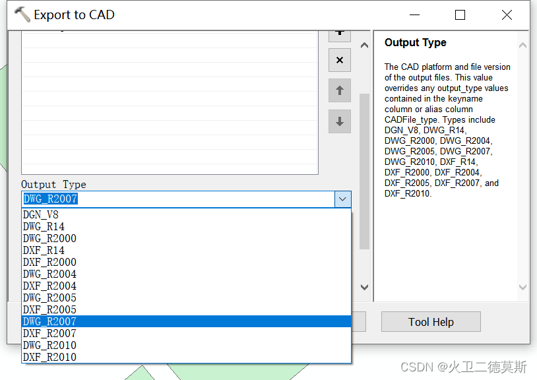Close the Export to CAD dialog

(507, 15)
